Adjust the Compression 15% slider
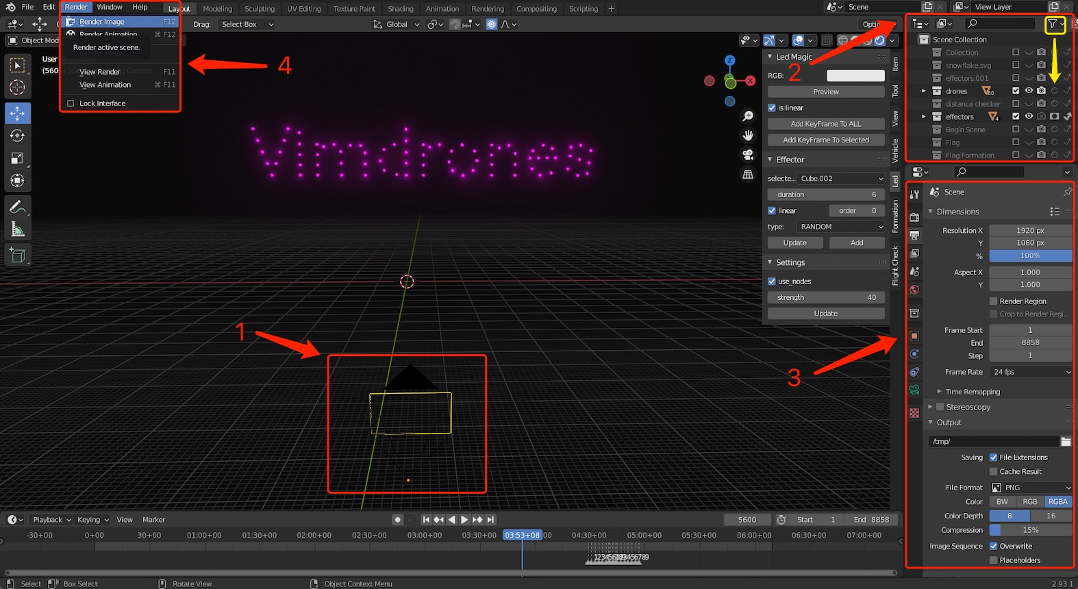The image size is (1078, 589). pos(1031,530)
